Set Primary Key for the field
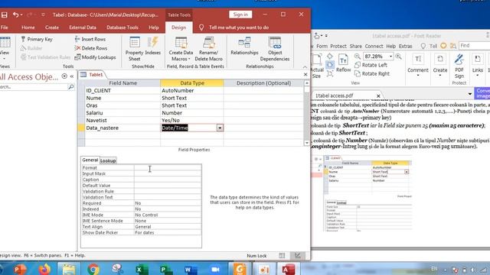This screenshot has width=490, height=275. tap(37, 39)
